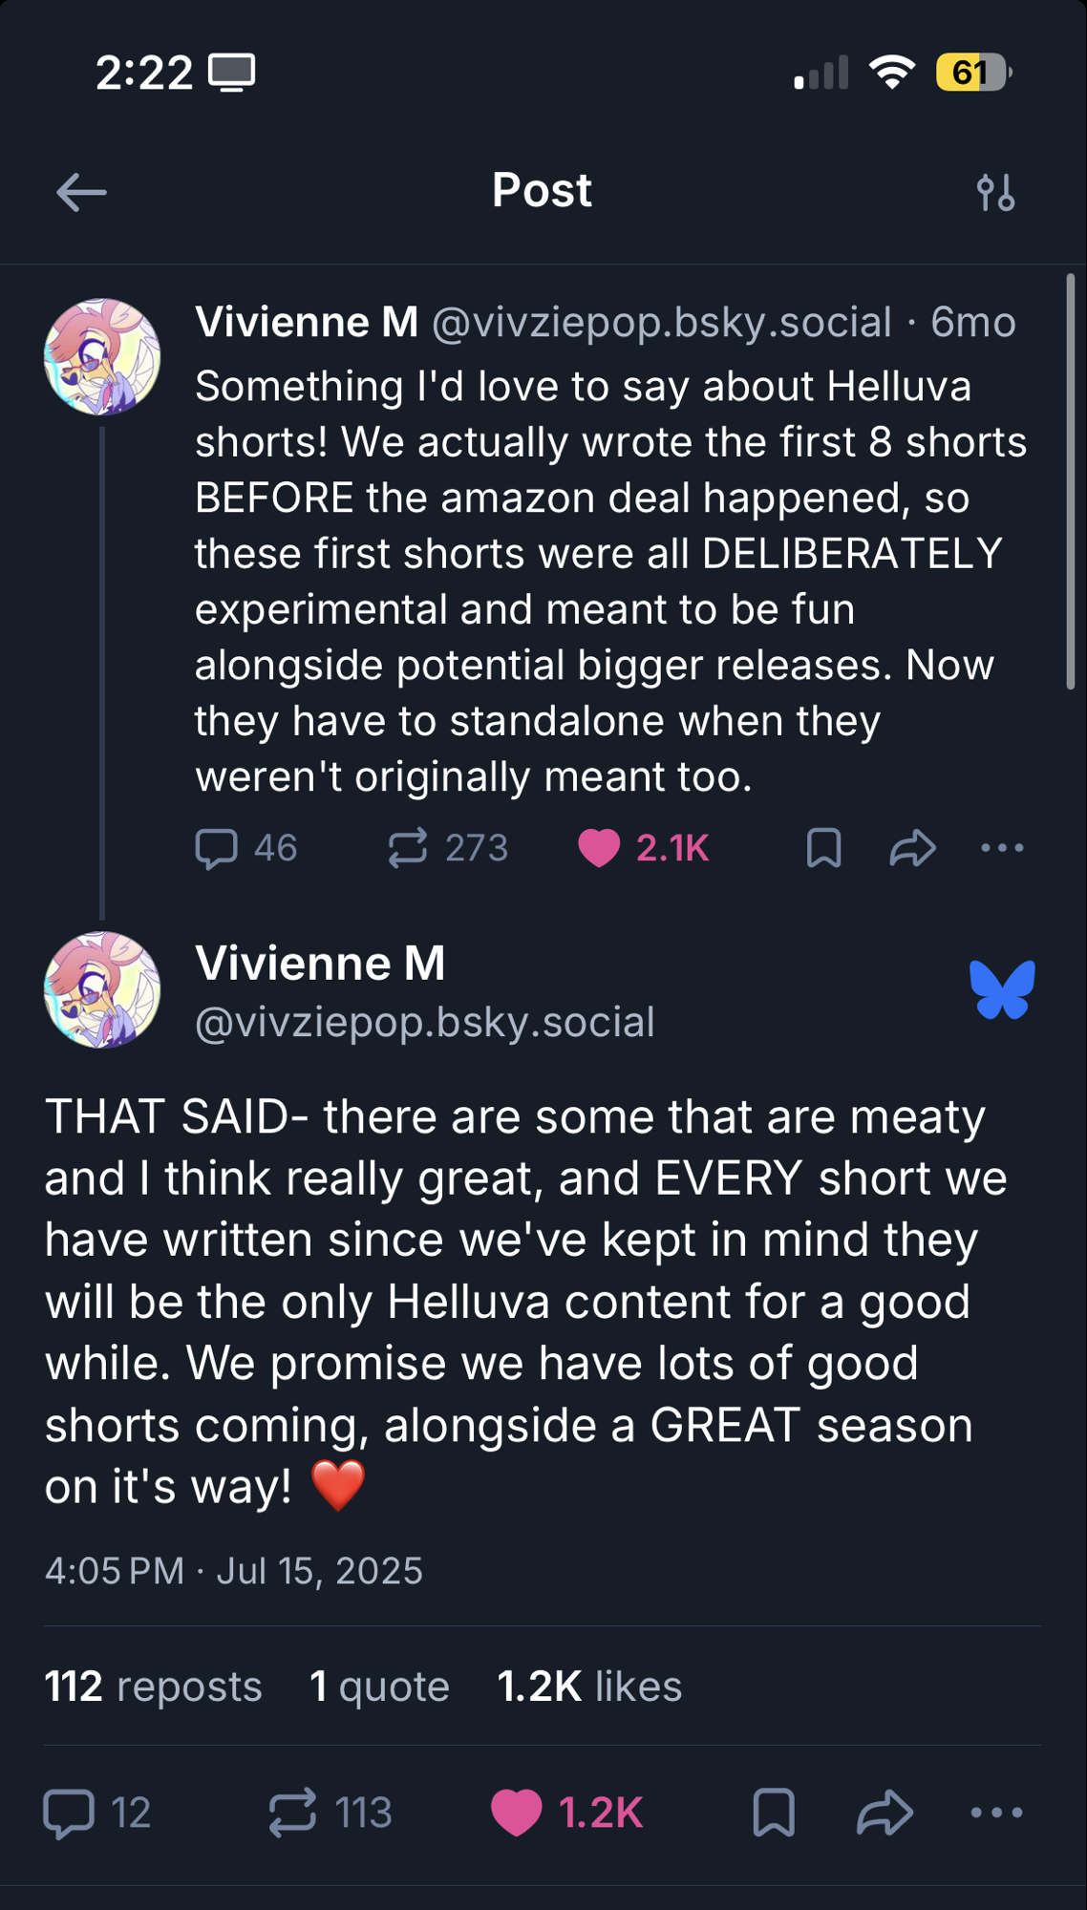Repost the main post showing 113

pyautogui.click(x=292, y=1813)
